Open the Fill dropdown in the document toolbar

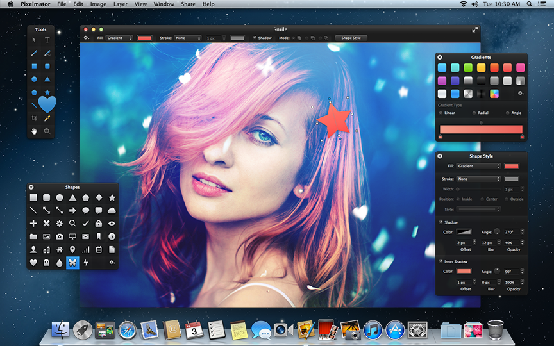tap(119, 38)
